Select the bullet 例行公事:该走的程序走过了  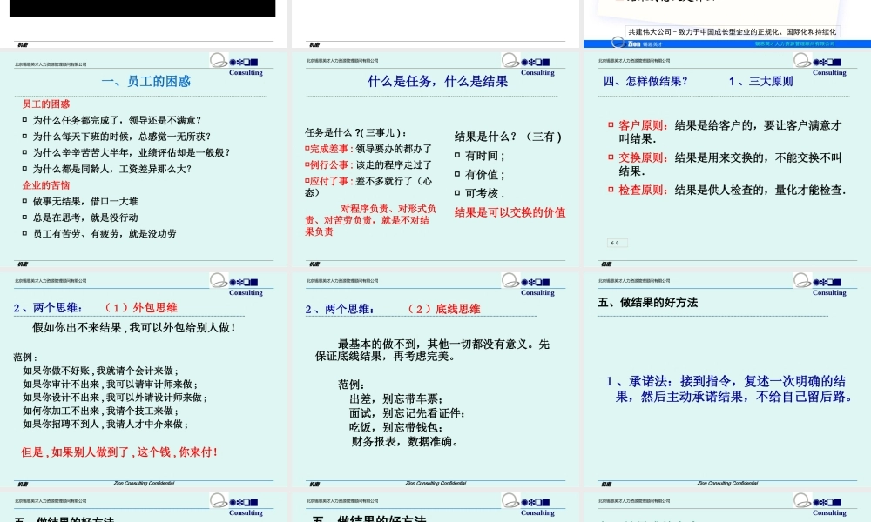point(368,164)
